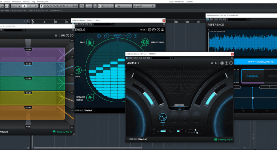Toggle the L channel button in LEVELS
This screenshot has width=277, height=150.
tap(107, 36)
